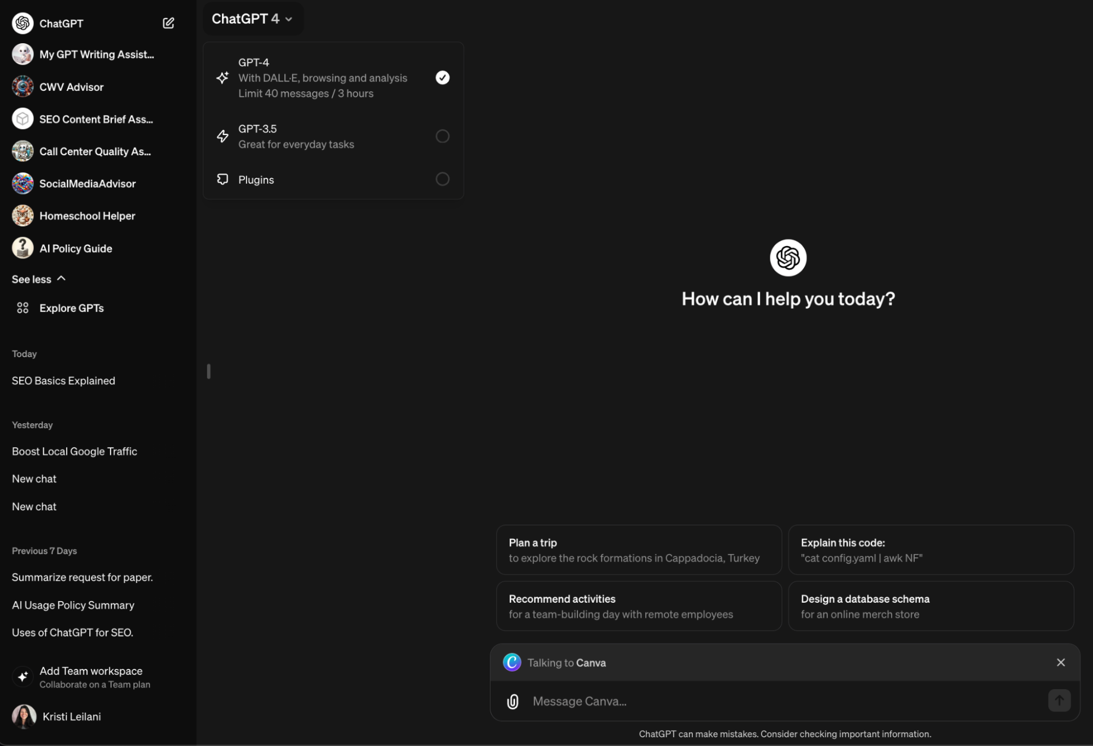Viewport: 1093px width, 746px height.
Task: Click the Homeschool Helper icon
Action: [24, 216]
